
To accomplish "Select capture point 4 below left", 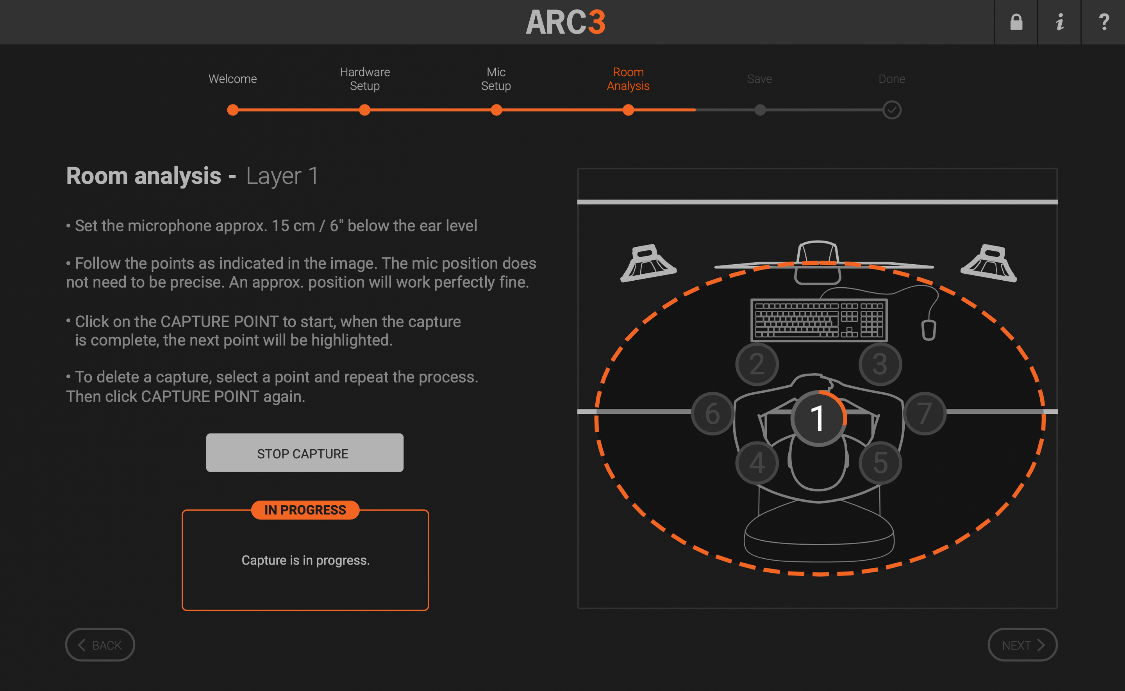I will [757, 463].
